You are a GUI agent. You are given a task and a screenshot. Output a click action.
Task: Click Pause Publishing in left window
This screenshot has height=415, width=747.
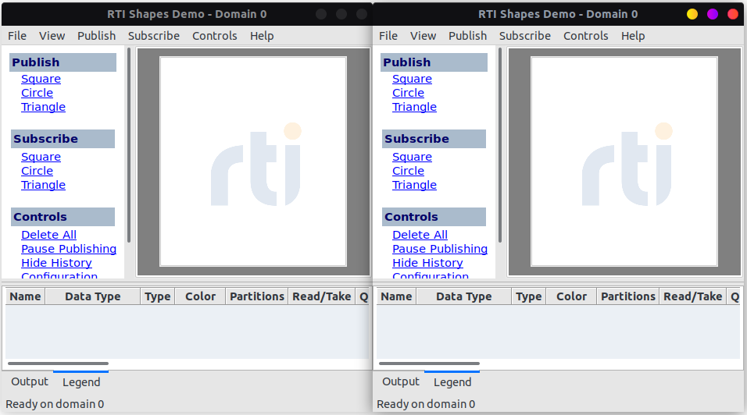69,249
